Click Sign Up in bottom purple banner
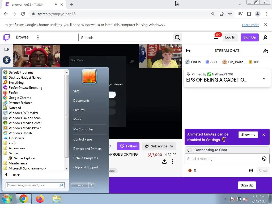This screenshot has width=272, height=204. tap(247, 185)
